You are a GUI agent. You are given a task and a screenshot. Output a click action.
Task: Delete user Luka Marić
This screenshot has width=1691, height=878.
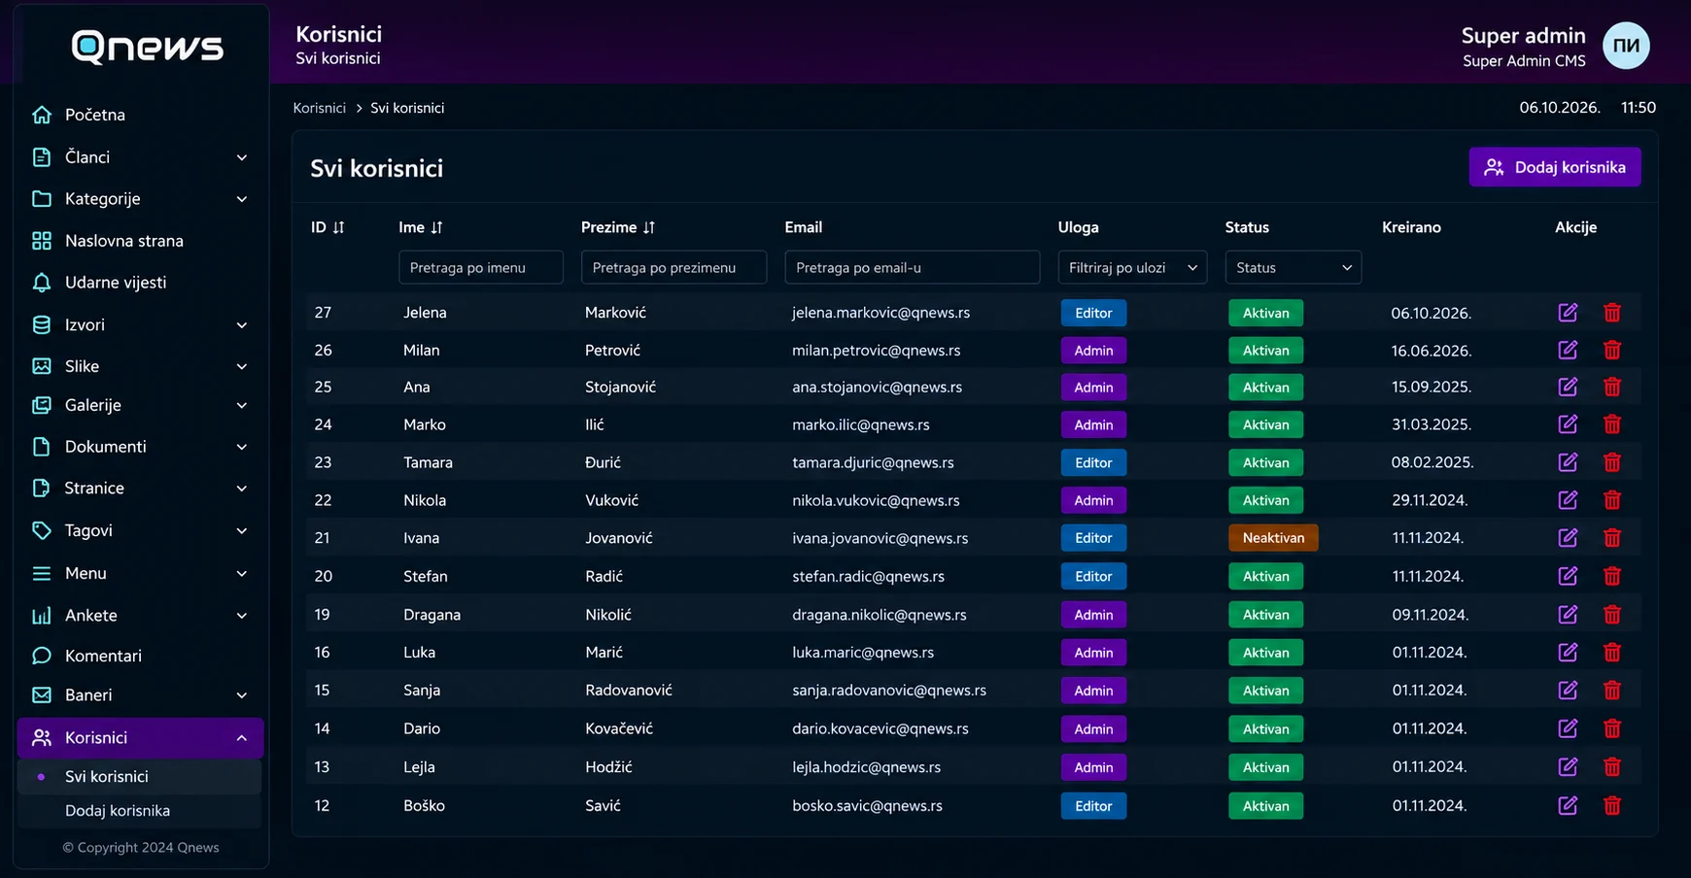coord(1612,653)
